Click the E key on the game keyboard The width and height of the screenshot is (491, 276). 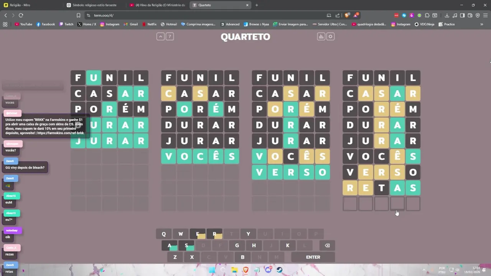(x=198, y=234)
